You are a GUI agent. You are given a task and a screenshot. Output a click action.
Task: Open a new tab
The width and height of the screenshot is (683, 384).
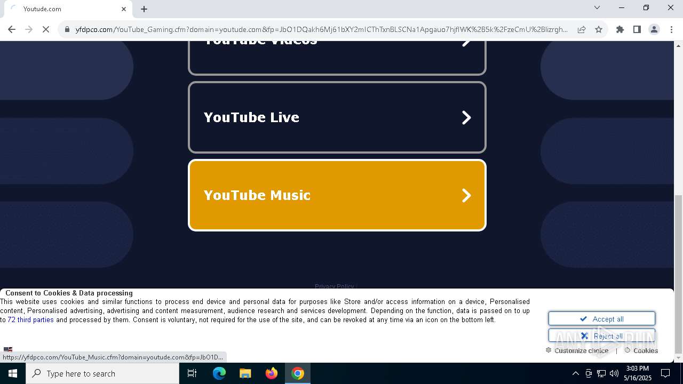(144, 9)
